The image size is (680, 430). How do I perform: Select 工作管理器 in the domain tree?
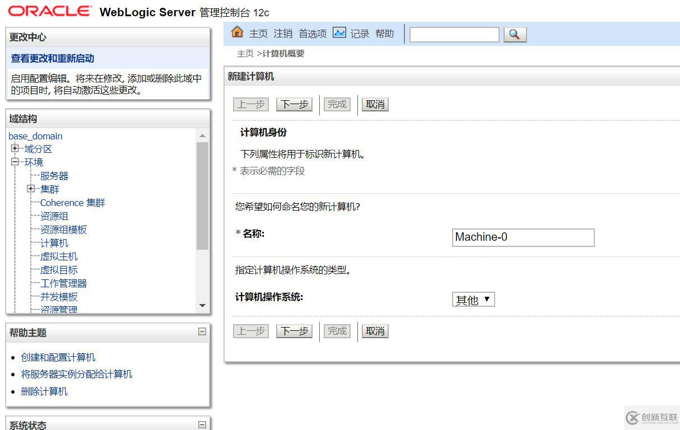[64, 283]
